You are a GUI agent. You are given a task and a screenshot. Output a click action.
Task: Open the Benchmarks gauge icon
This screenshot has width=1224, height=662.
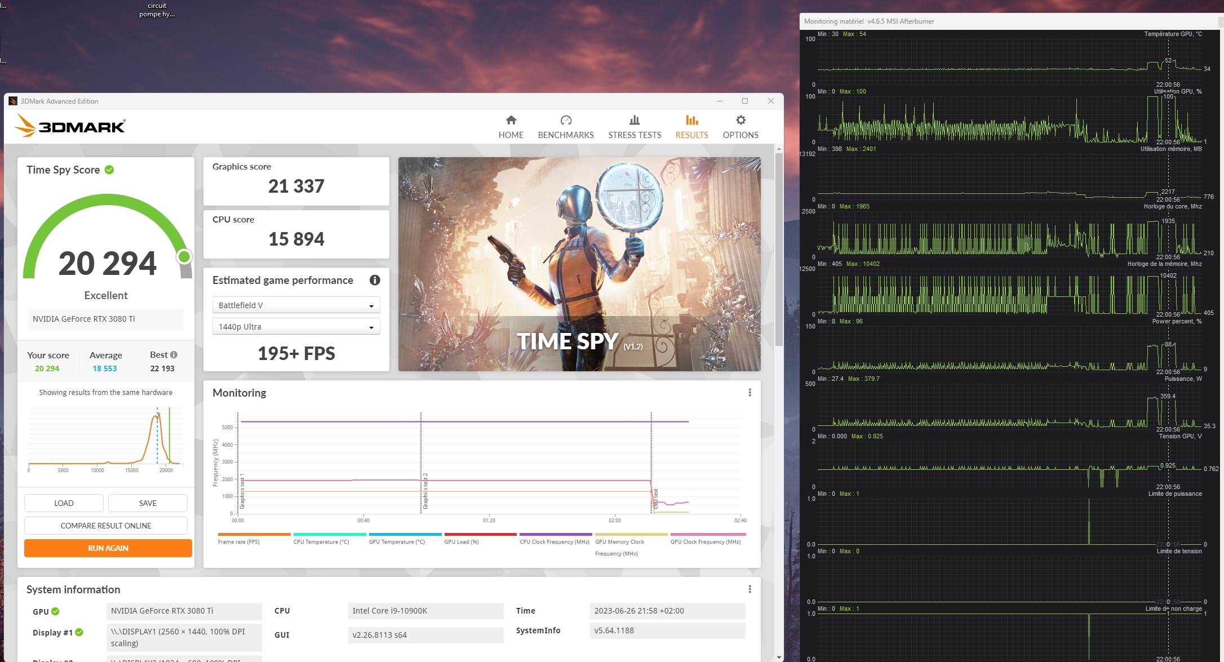[x=566, y=120]
